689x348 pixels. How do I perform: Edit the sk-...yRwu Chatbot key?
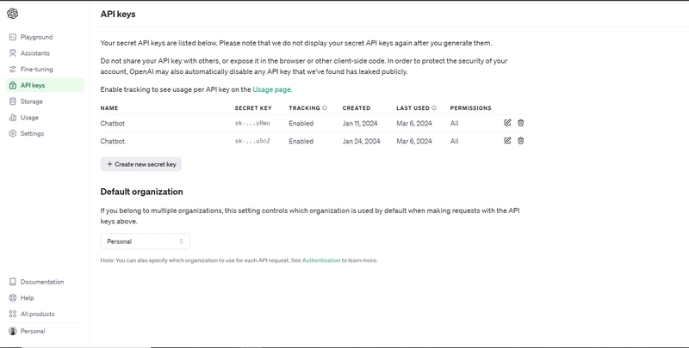coord(507,123)
